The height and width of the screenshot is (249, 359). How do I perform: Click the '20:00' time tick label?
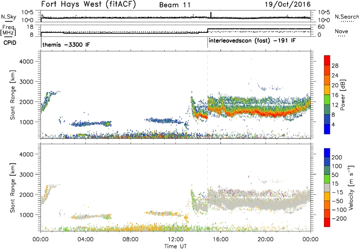266,240
